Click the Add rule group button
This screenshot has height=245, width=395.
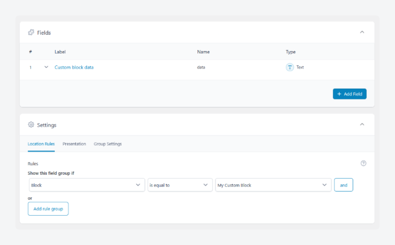pyautogui.click(x=48, y=209)
